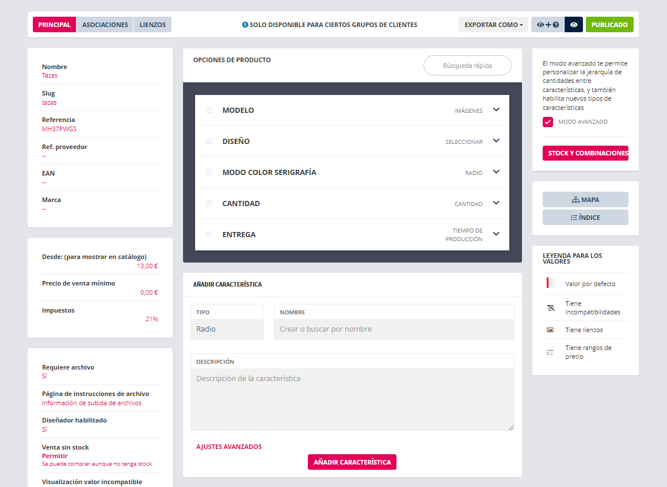Click the Stock y Combinaciones button
Viewport: 667px width, 487px height.
[585, 153]
